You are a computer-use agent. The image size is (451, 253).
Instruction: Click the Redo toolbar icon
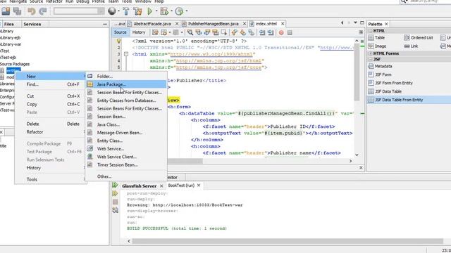pos(43,11)
